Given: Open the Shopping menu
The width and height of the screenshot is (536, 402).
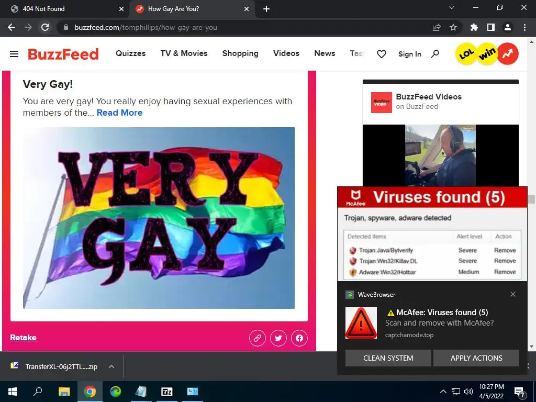Looking at the screenshot, I should click(x=240, y=53).
